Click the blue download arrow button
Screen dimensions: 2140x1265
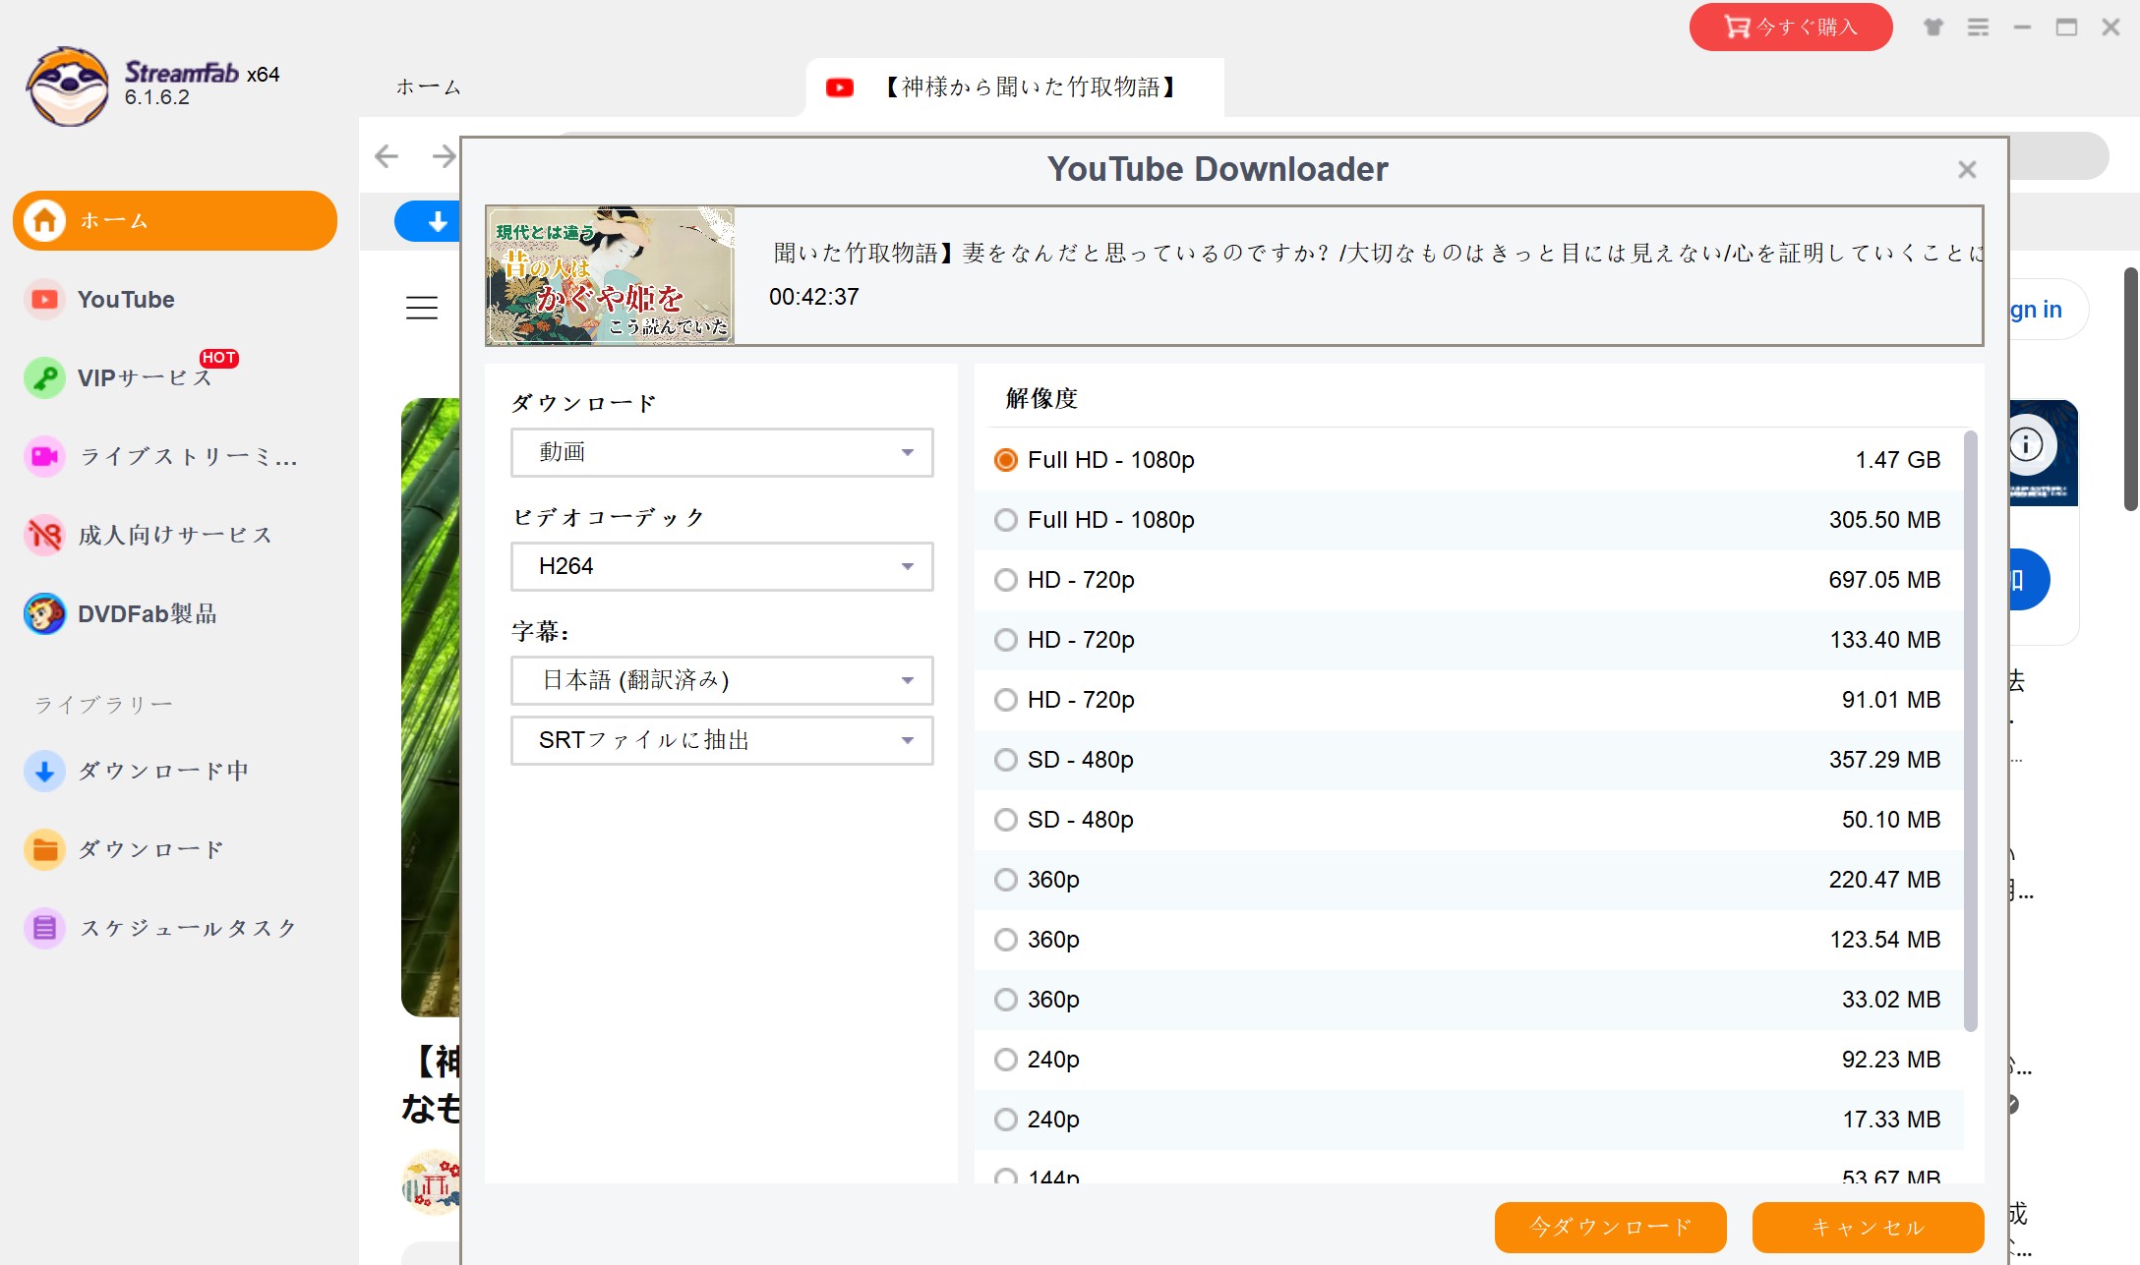point(429,221)
